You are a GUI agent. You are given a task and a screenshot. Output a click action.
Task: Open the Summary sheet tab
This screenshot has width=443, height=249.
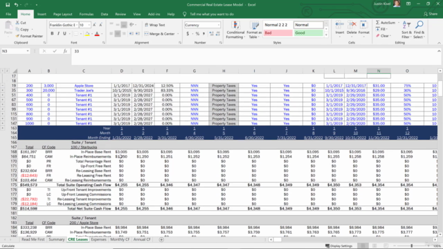coord(57,239)
